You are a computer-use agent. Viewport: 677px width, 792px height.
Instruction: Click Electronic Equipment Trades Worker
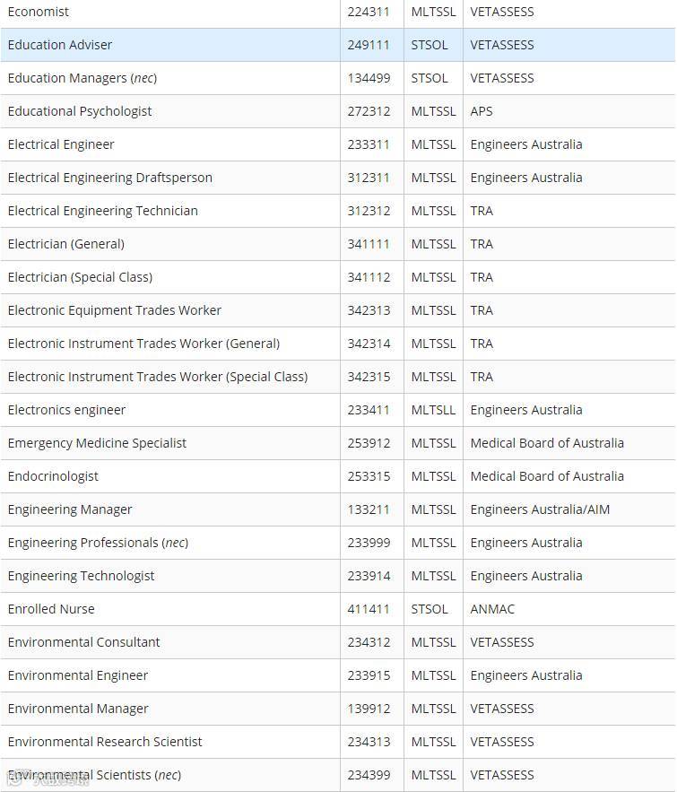(x=115, y=310)
